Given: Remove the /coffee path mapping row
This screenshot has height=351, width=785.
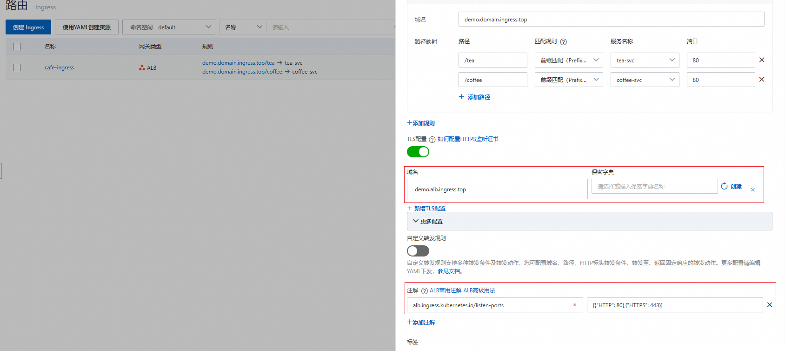Looking at the screenshot, I should (762, 80).
